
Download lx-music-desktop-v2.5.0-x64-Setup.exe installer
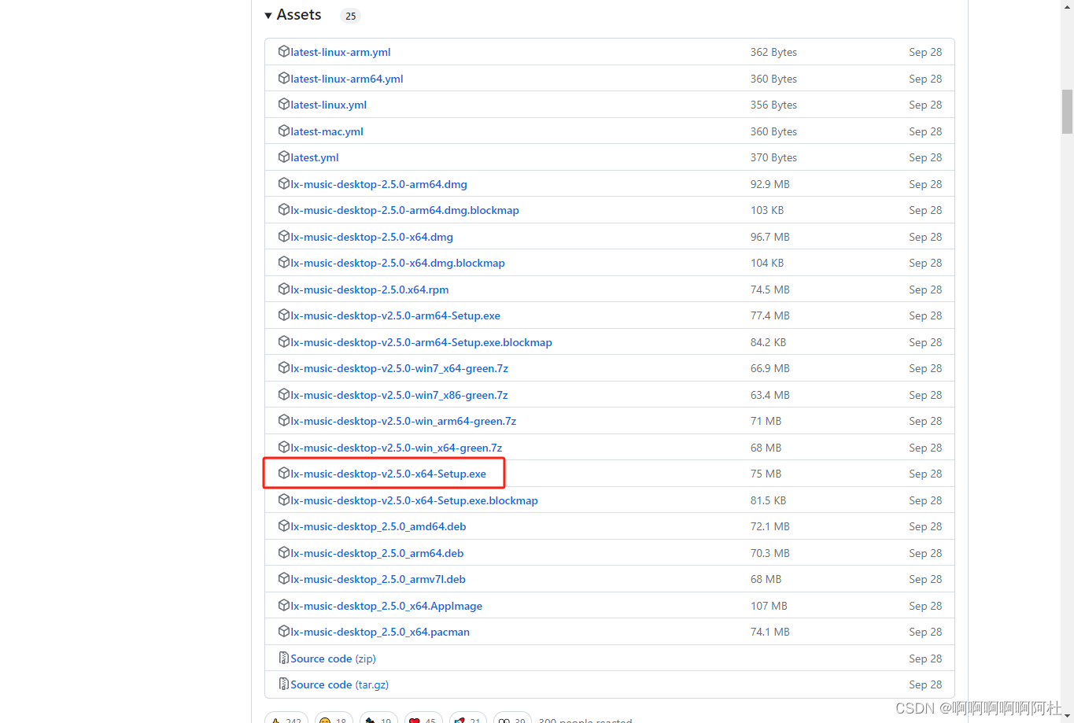(x=389, y=474)
